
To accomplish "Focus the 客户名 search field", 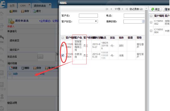I will [x=88, y=16].
